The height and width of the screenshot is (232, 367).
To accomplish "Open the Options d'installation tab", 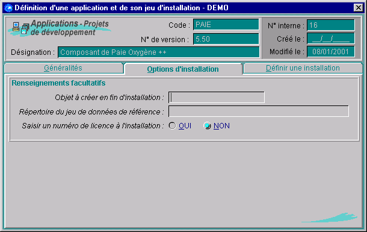I will pos(183,69).
